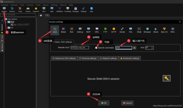
Task: Select Telnet session type
Action: (x=63, y=30)
